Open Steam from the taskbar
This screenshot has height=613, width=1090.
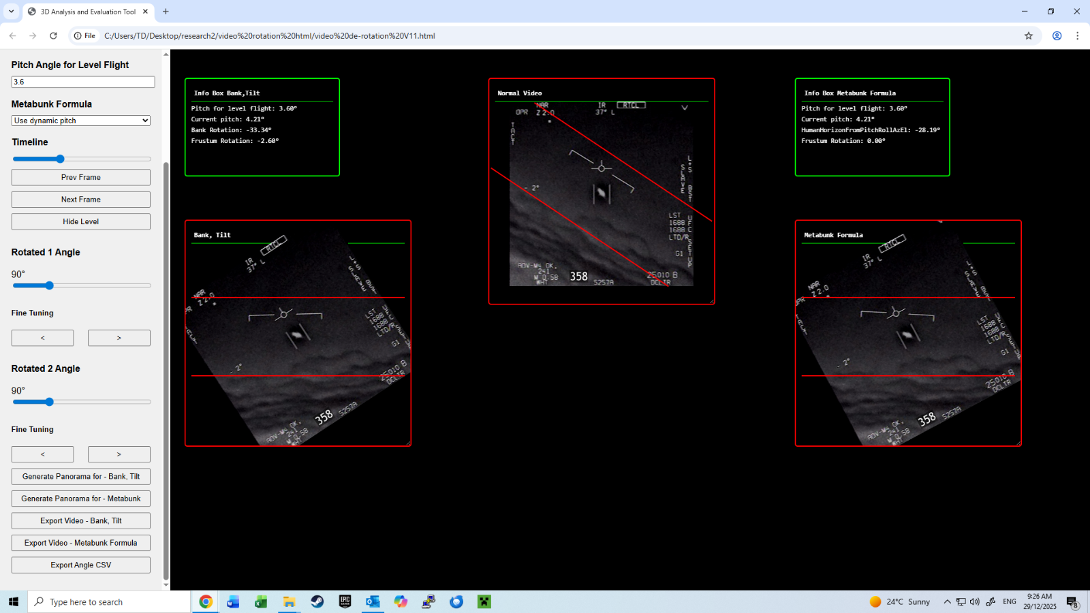click(x=317, y=601)
